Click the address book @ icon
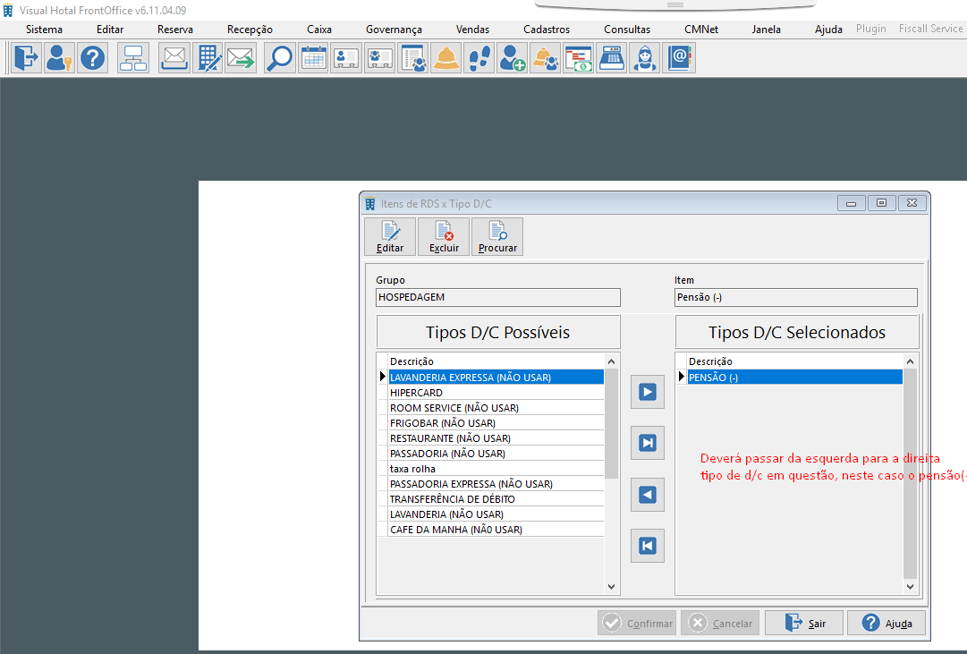Screen dimensions: 967x654 pos(679,58)
